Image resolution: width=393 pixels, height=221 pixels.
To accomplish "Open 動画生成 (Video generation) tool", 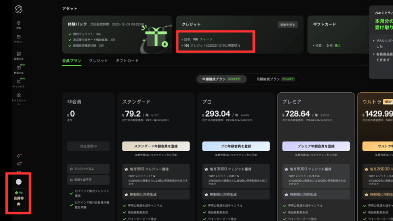I will tap(18, 69).
